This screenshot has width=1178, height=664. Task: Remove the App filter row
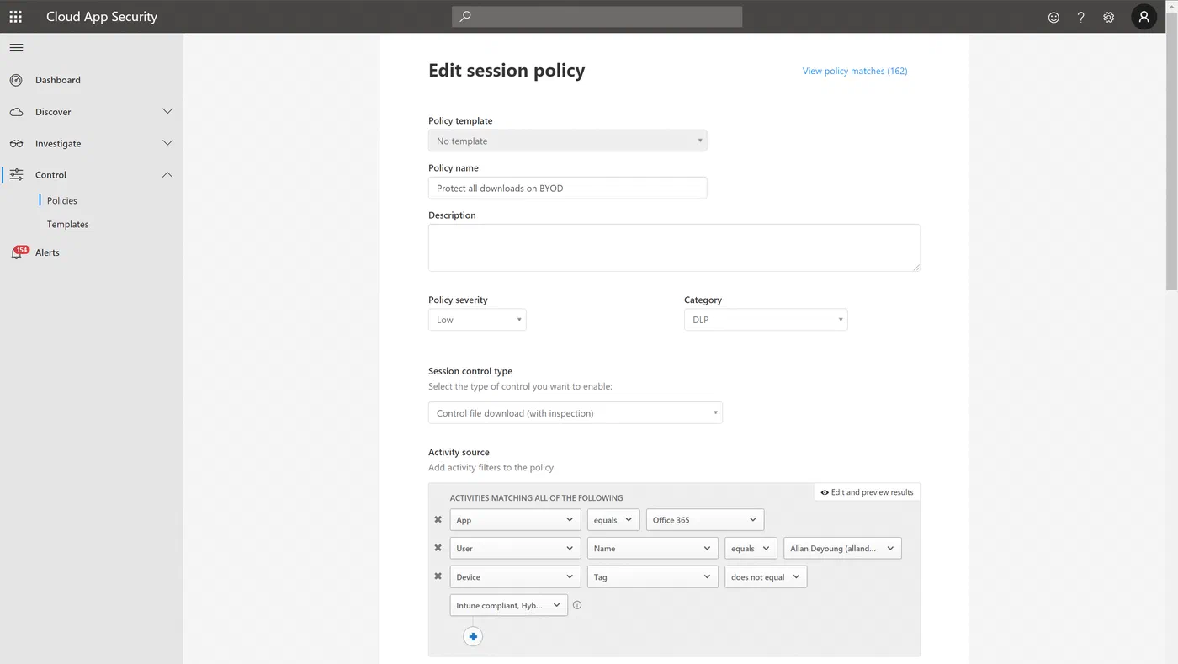tap(438, 520)
